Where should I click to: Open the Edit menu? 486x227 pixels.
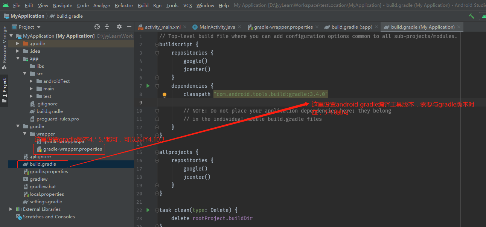tap(29, 5)
